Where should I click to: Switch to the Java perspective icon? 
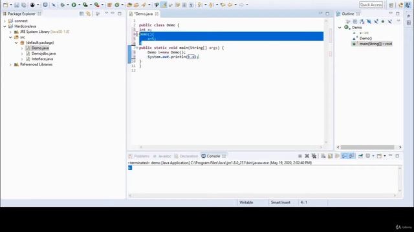[408, 5]
